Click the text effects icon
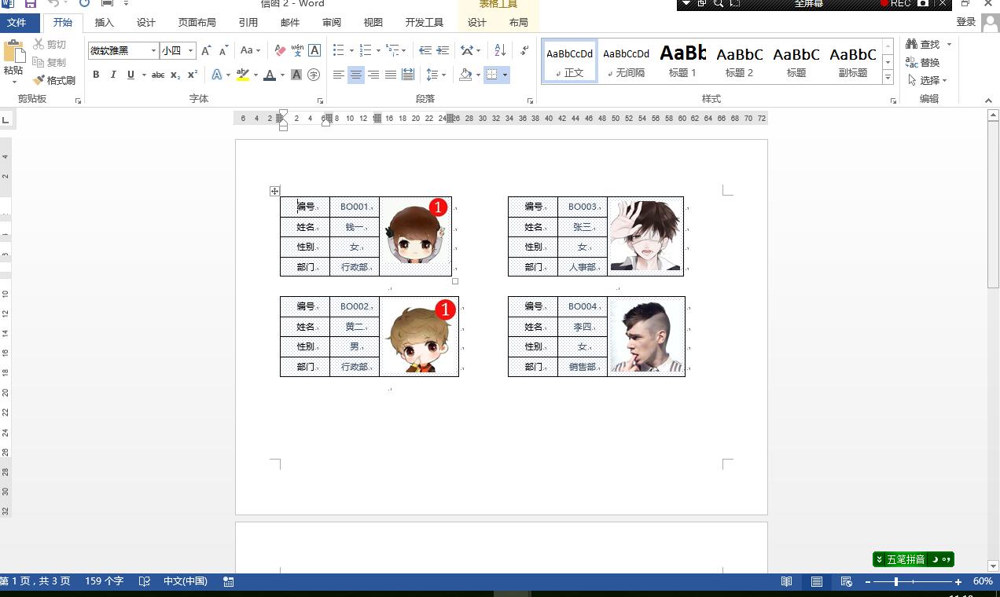The image size is (1000, 597). 217,75
